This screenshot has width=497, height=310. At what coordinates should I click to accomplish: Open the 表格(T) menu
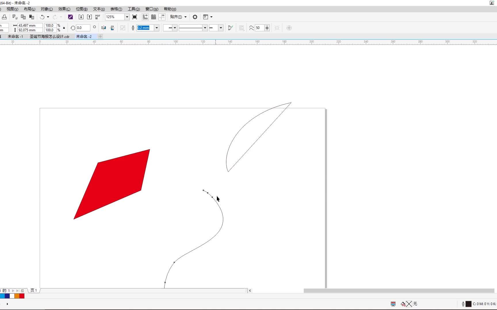[116, 9]
